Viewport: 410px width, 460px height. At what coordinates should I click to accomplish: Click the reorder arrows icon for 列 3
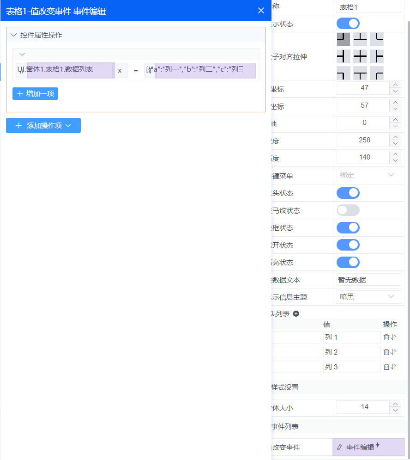(393, 367)
